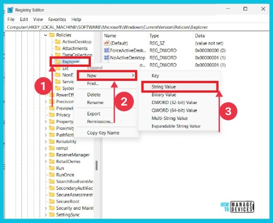
Task: Select Multi-String Value
Action: click(170, 118)
